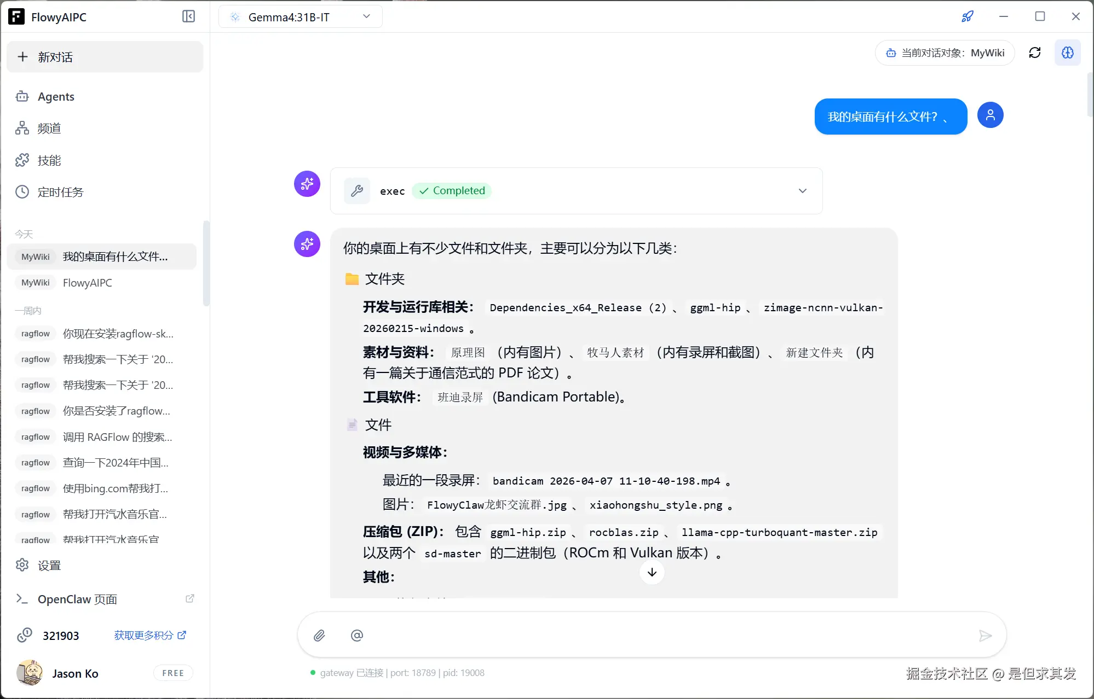The width and height of the screenshot is (1094, 699).
Task: Open the 技能 skills panel
Action: pos(49,160)
